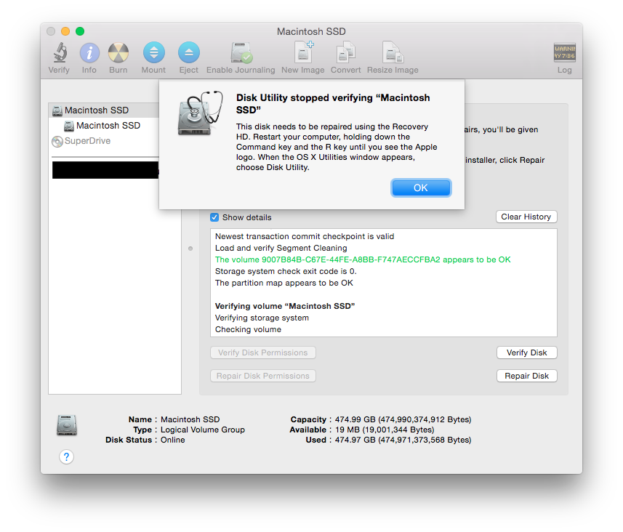Create a New Image from toolbar
Viewport: 623px width, 532px height.
(303, 52)
